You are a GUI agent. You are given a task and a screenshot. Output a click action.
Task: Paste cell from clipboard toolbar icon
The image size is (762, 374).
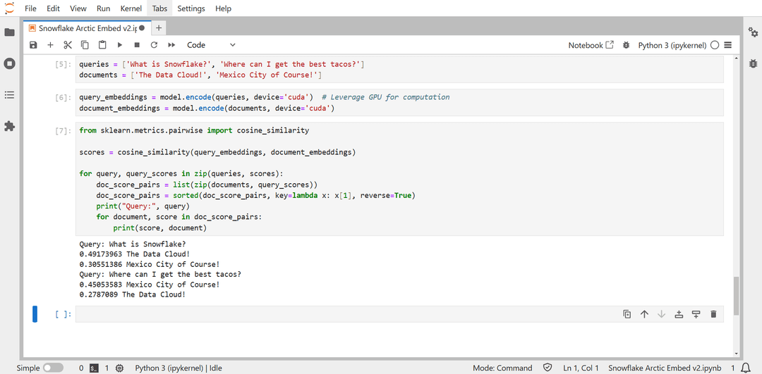[x=102, y=44]
